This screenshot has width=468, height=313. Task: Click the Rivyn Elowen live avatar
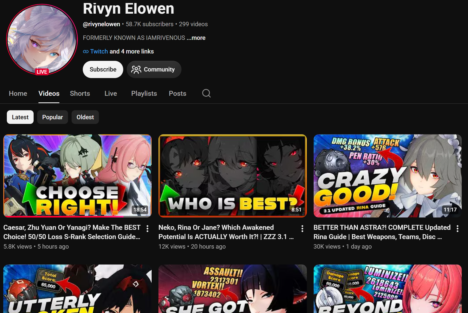[42, 40]
